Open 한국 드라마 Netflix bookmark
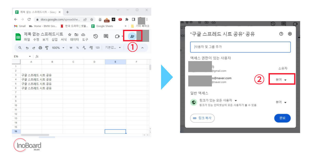Image resolution: width=309 pixels, height=154 pixels. click(74, 26)
